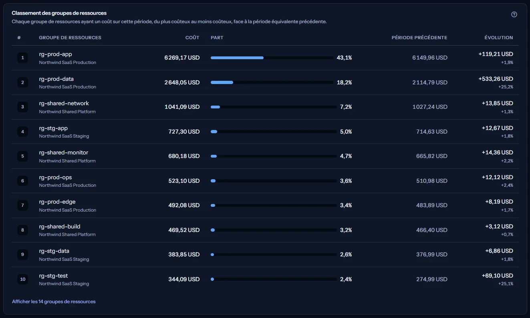Image resolution: width=530 pixels, height=318 pixels.
Task: Click rg-shared-network row name
Action: tap(64, 103)
